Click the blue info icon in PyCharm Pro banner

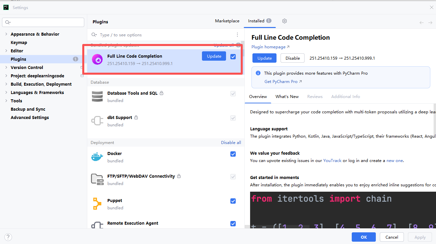[258, 73]
